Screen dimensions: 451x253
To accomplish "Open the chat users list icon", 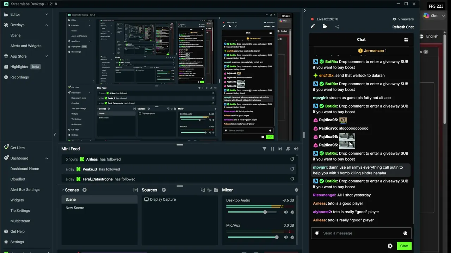I will (x=406, y=40).
